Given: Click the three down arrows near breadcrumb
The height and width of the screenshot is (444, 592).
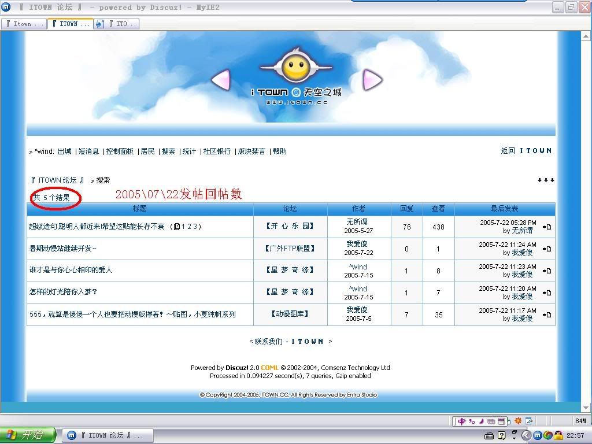Looking at the screenshot, I should click(x=546, y=180).
